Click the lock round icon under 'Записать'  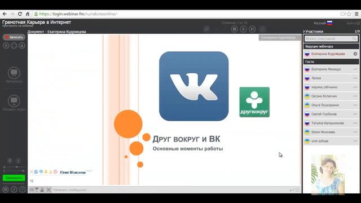[x=22, y=46]
